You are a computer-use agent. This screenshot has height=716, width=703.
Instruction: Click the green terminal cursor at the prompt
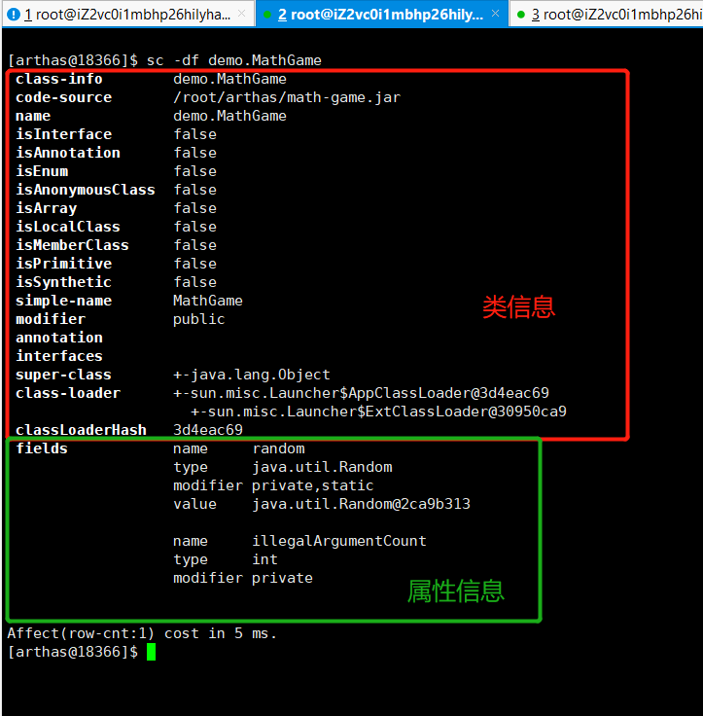[151, 652]
